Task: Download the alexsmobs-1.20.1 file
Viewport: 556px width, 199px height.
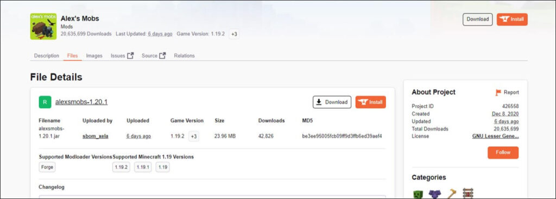Action: tap(332, 102)
